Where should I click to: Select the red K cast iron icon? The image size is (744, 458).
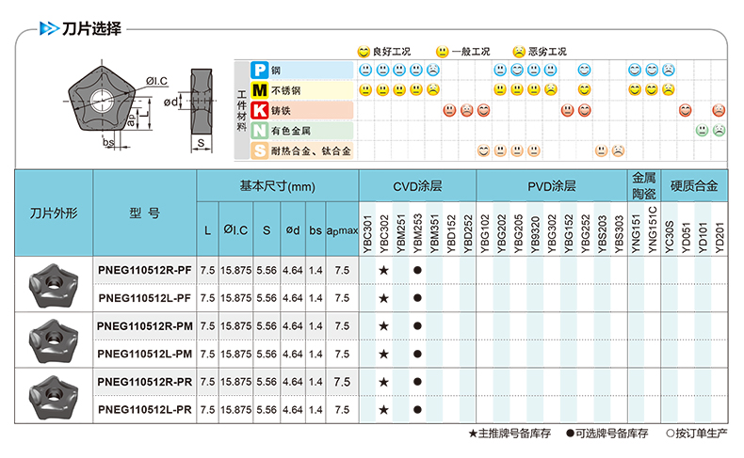point(259,110)
